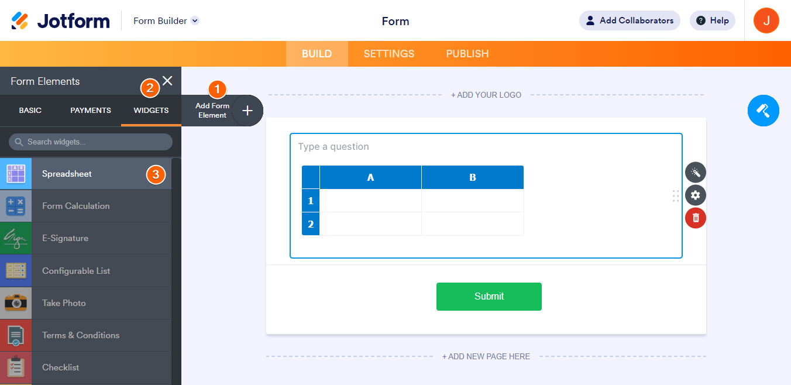Delete the field with trash icon
The image size is (791, 385).
(x=696, y=218)
